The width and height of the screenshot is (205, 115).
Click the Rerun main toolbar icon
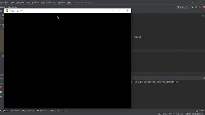click(x=192, y=7)
